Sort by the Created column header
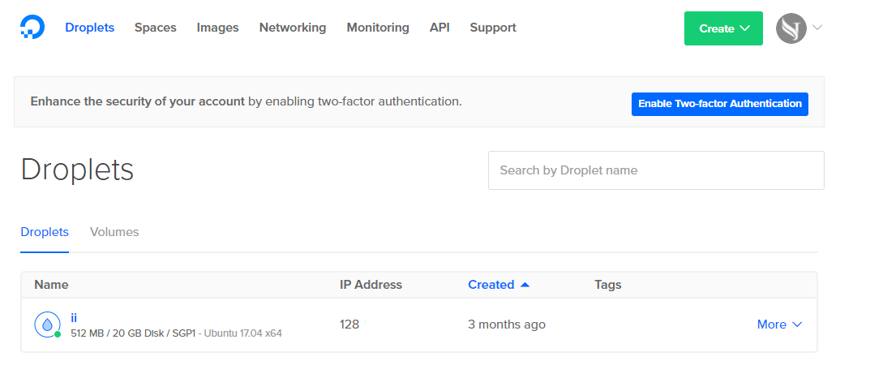 point(499,285)
